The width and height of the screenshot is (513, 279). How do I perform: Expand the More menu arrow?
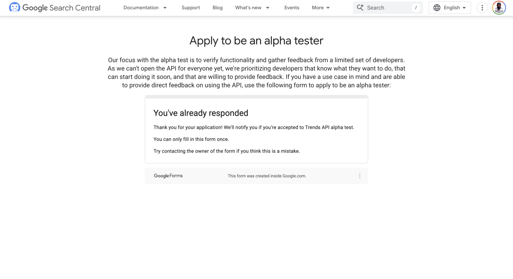328,8
